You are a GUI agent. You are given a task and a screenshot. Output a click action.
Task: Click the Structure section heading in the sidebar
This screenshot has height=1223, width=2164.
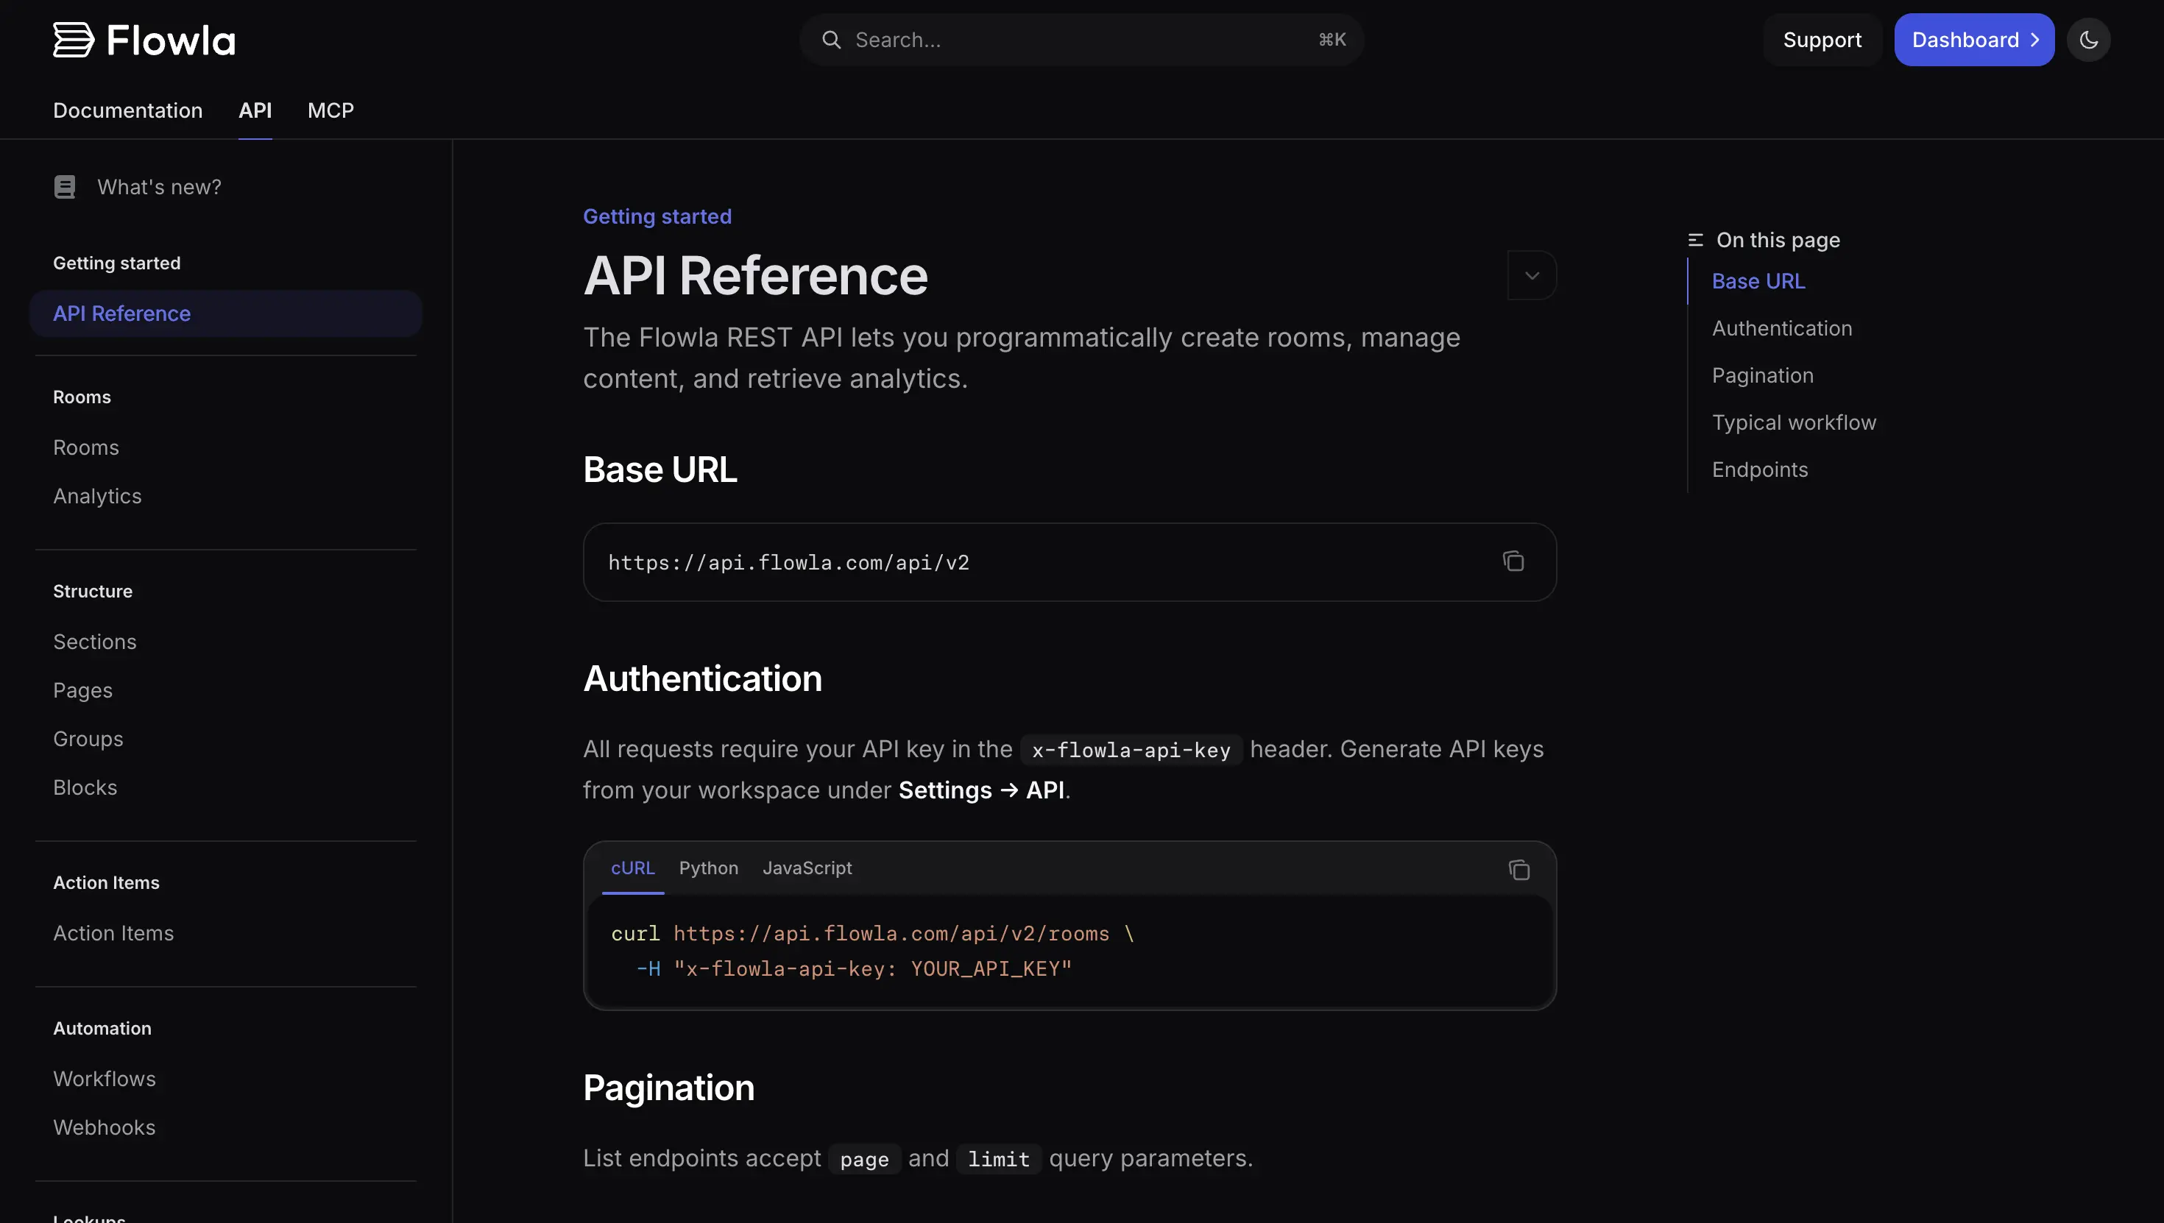tap(93, 590)
